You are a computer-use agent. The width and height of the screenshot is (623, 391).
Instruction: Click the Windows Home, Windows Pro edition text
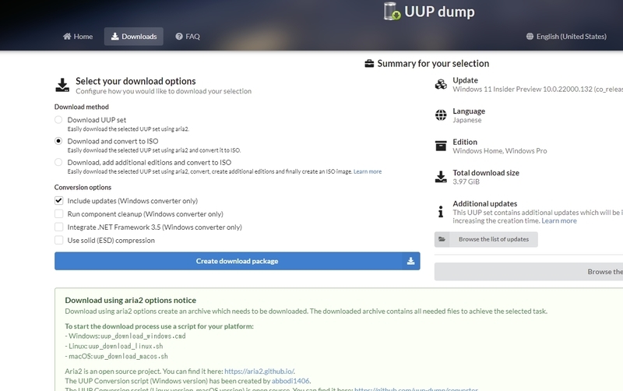coord(500,151)
